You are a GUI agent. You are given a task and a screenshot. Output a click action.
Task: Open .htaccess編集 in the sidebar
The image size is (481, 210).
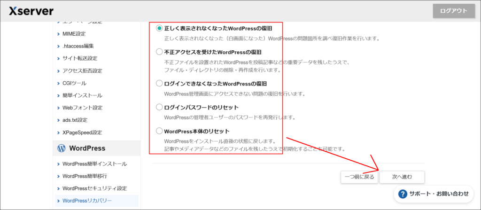pyautogui.click(x=78, y=46)
